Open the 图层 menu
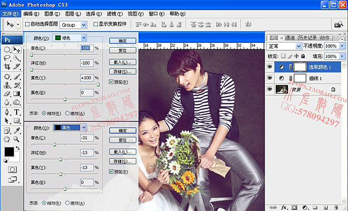 pos(73,14)
